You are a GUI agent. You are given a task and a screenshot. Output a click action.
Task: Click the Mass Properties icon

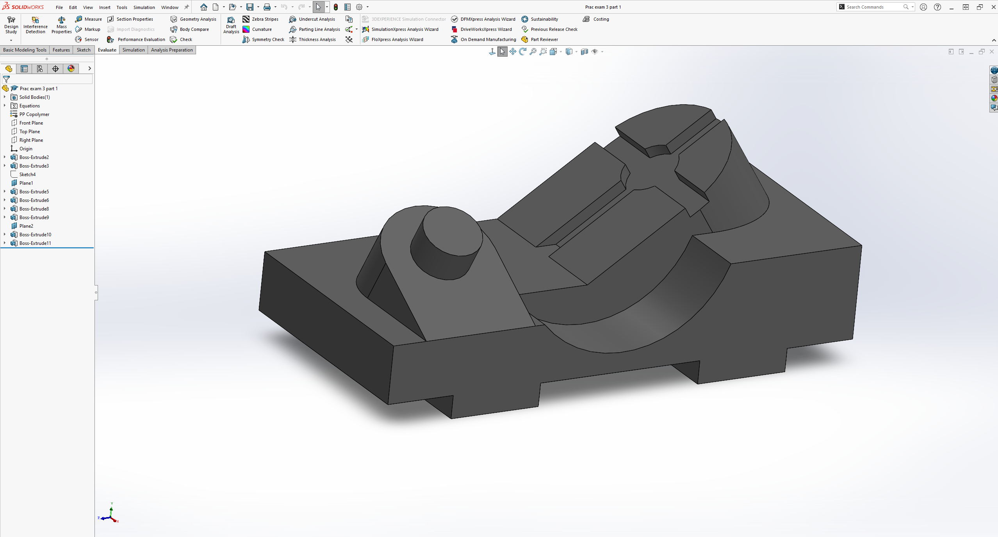[x=61, y=25]
